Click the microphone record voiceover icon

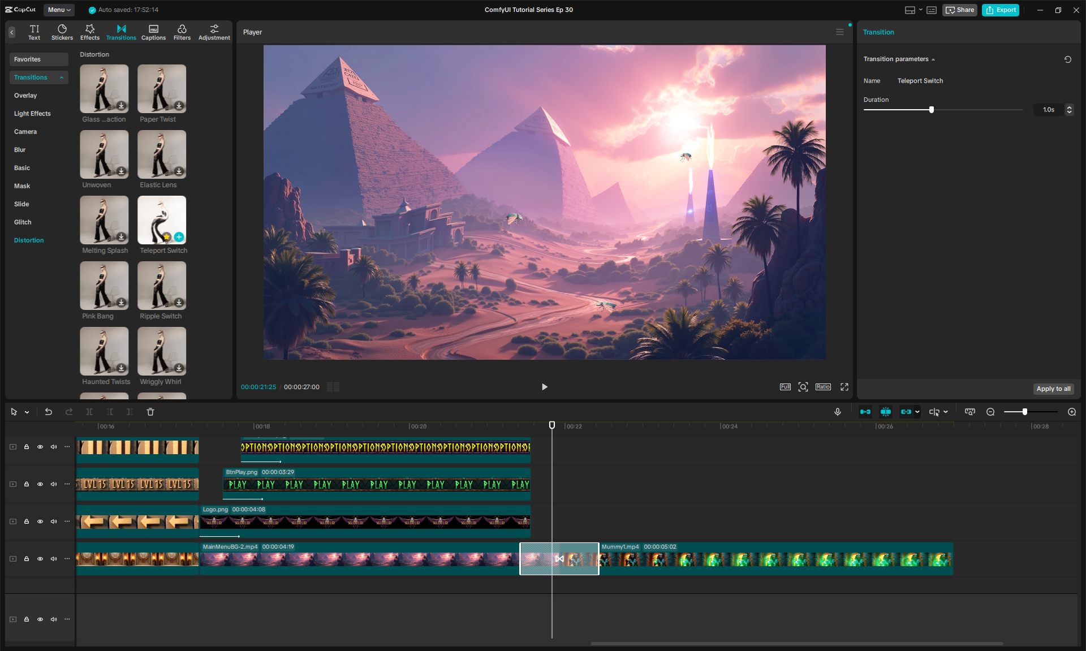837,412
